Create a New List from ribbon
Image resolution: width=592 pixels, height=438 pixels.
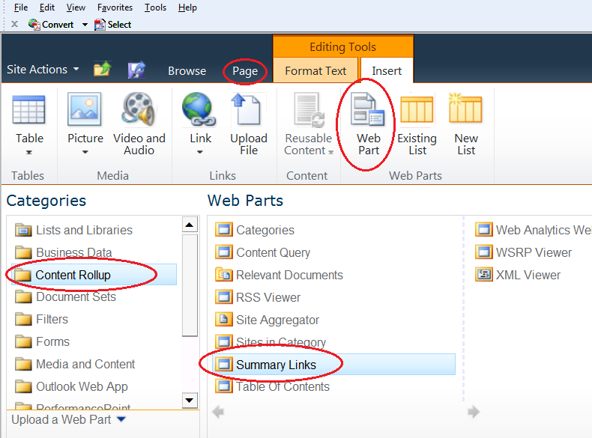[x=465, y=124]
